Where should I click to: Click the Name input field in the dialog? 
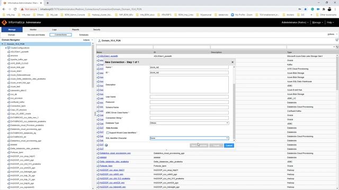tap(189, 68)
